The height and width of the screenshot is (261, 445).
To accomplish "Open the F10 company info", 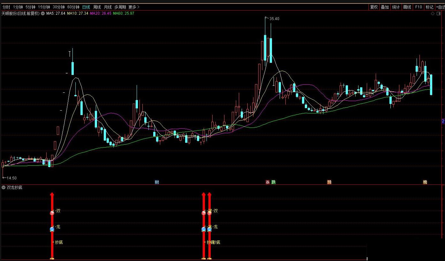I will [x=418, y=7].
